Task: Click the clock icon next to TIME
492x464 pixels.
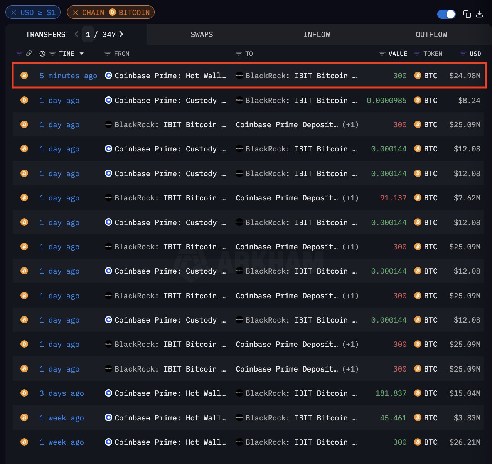Action: pyautogui.click(x=42, y=54)
